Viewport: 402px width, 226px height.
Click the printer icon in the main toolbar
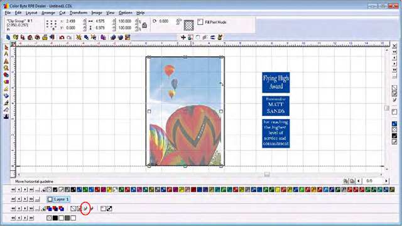tap(45, 38)
